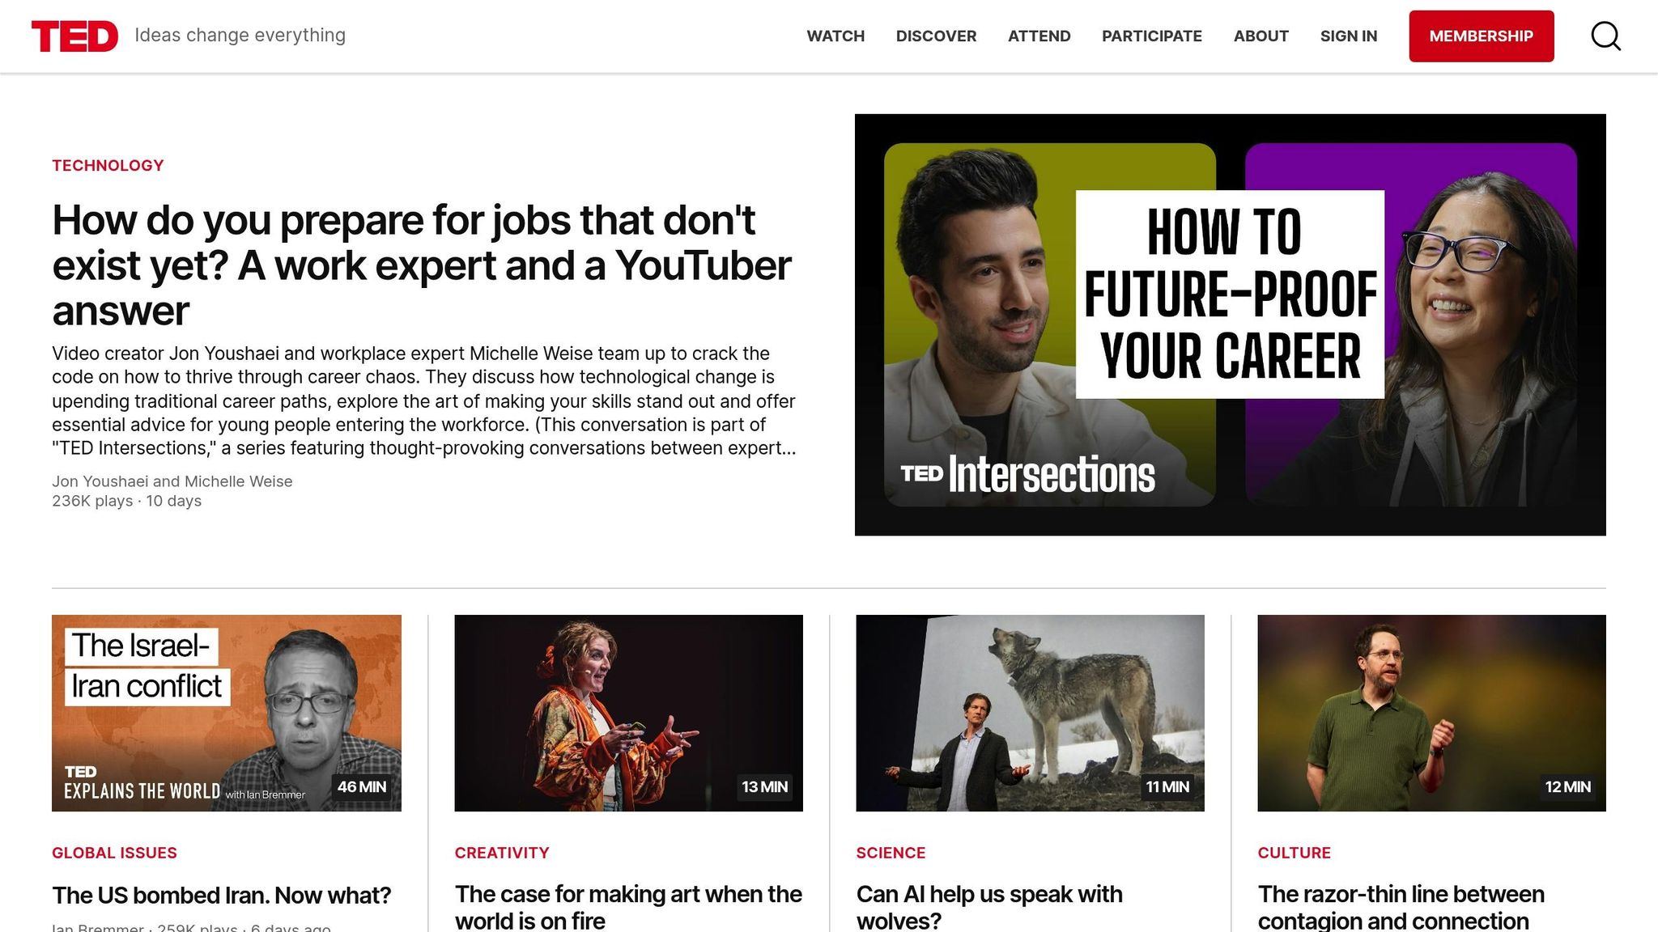Open "The case for making art" title
Image resolution: width=1658 pixels, height=932 pixels.
click(628, 907)
